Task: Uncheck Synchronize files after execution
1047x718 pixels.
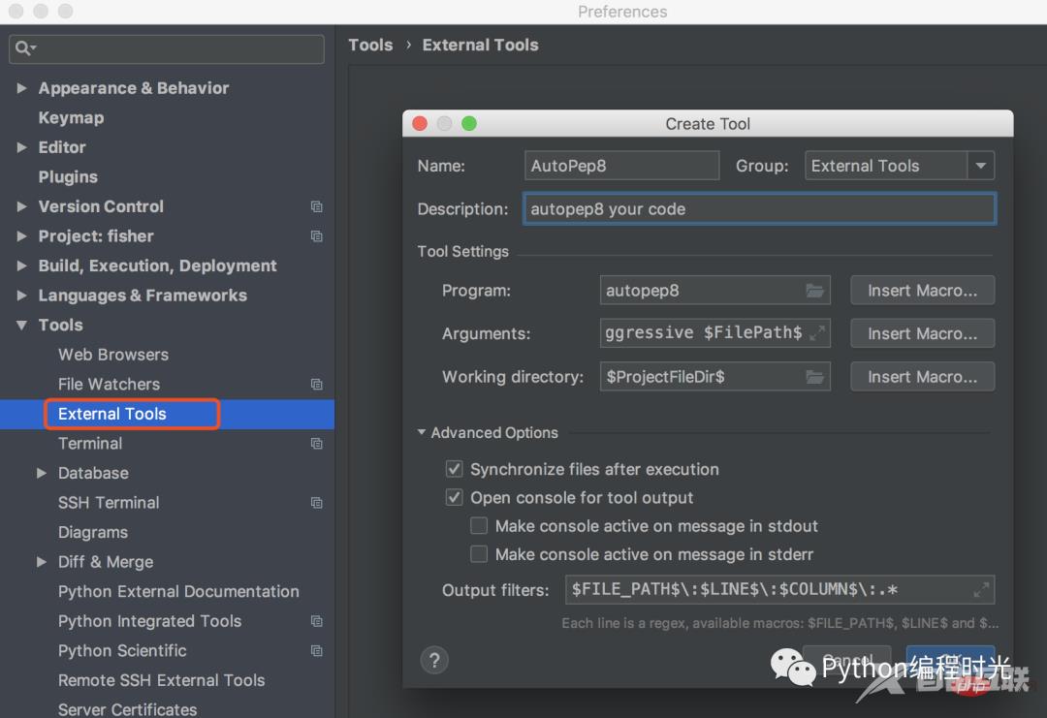Action: pyautogui.click(x=454, y=468)
